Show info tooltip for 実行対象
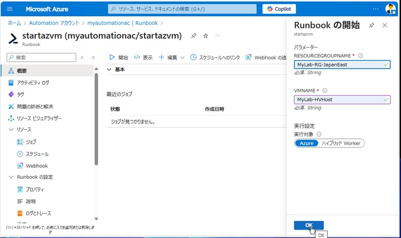Viewport: 401px width, 238px height. click(319, 134)
